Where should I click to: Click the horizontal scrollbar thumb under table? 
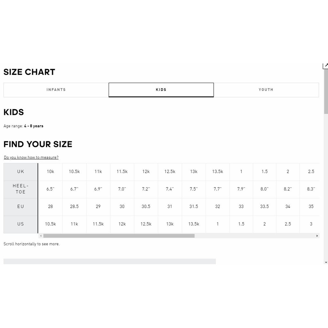point(119,236)
